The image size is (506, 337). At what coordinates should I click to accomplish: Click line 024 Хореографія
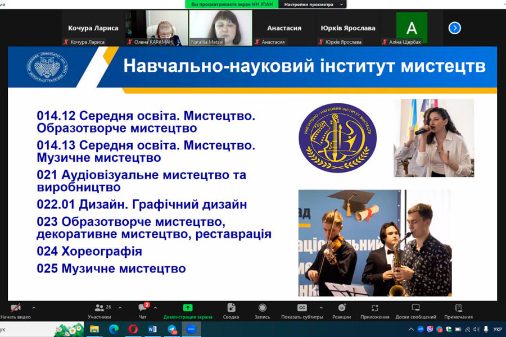click(x=89, y=251)
